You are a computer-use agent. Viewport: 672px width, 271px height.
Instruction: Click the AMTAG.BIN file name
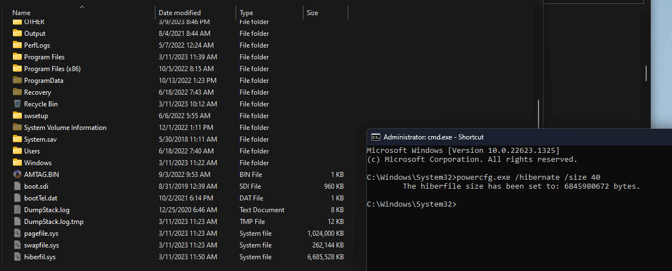tap(42, 175)
